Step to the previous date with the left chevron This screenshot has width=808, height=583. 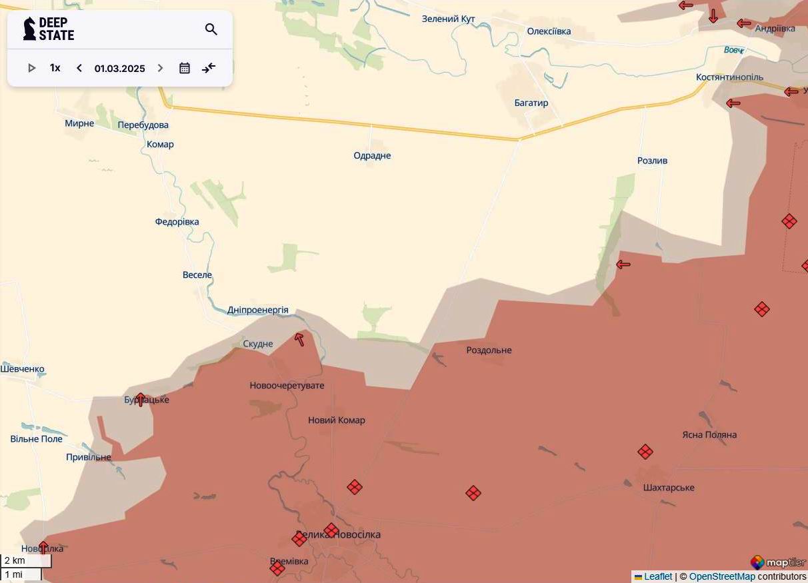(x=79, y=67)
